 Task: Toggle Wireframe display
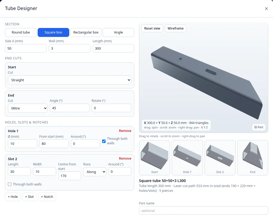point(176,28)
